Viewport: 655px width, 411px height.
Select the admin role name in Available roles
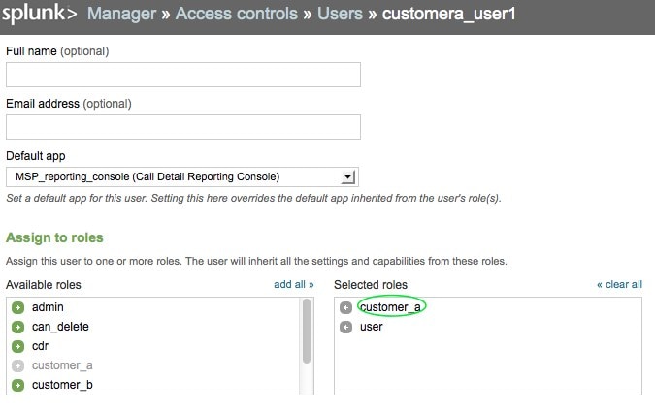pos(48,307)
